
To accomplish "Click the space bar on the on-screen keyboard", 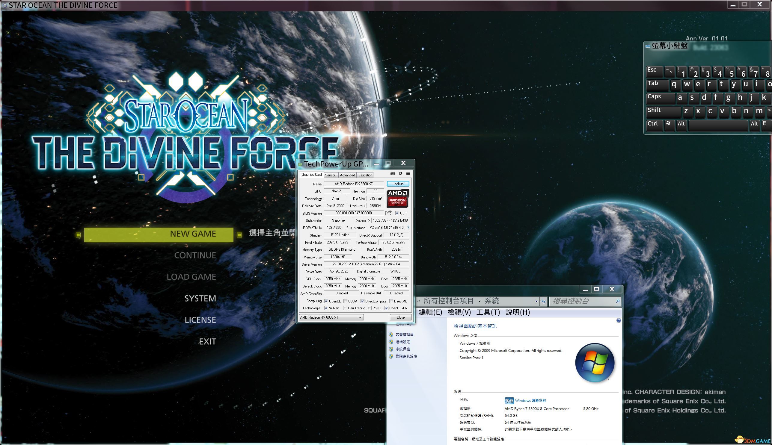I will tap(718, 125).
